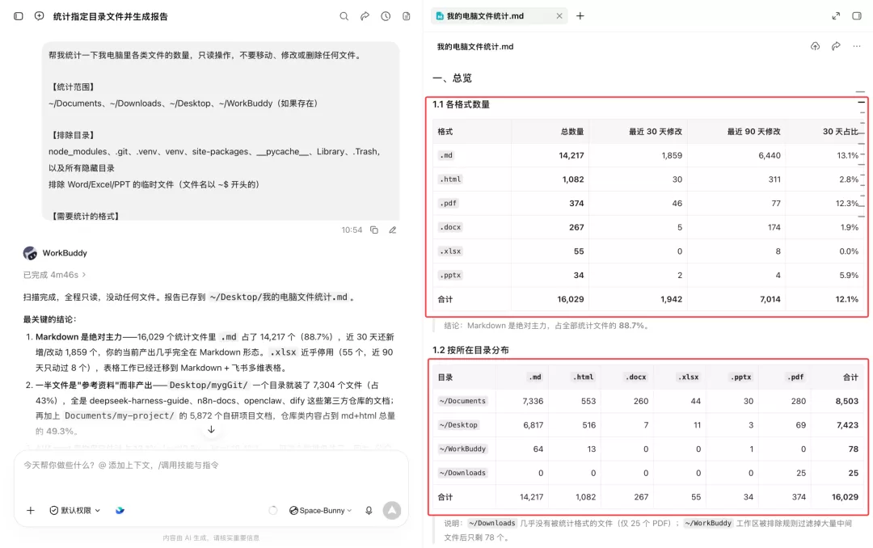Add attachment with plus icon in input bar
This screenshot has height=548, width=873.
coord(31,510)
